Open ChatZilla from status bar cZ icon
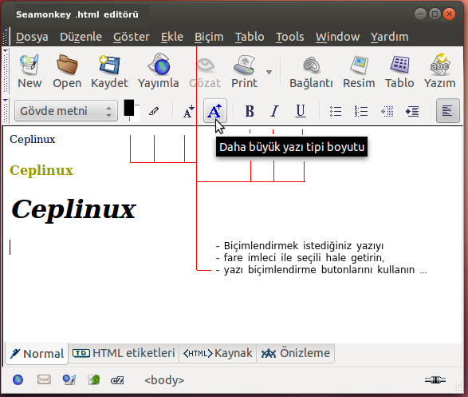 [117, 380]
